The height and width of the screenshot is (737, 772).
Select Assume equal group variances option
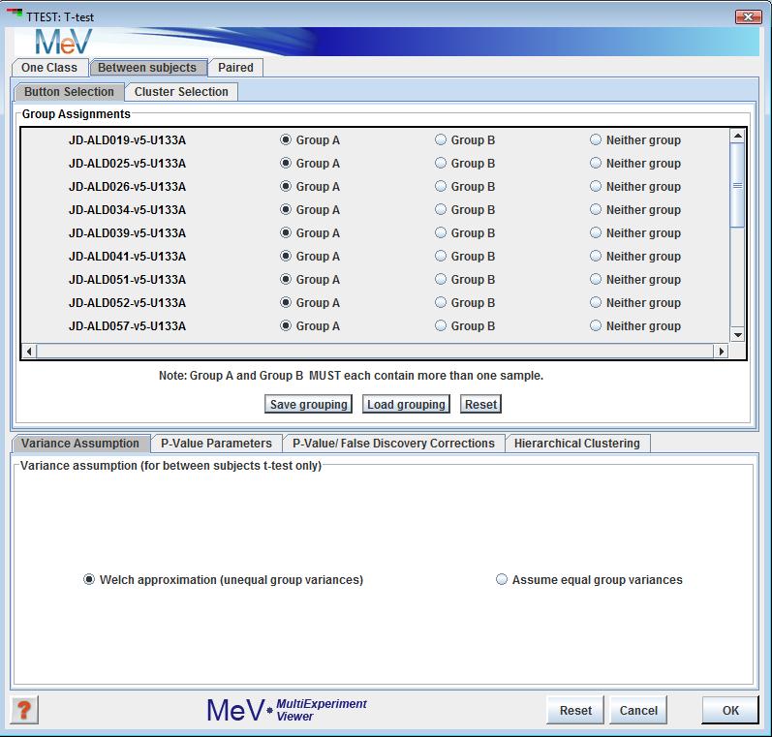pos(502,580)
